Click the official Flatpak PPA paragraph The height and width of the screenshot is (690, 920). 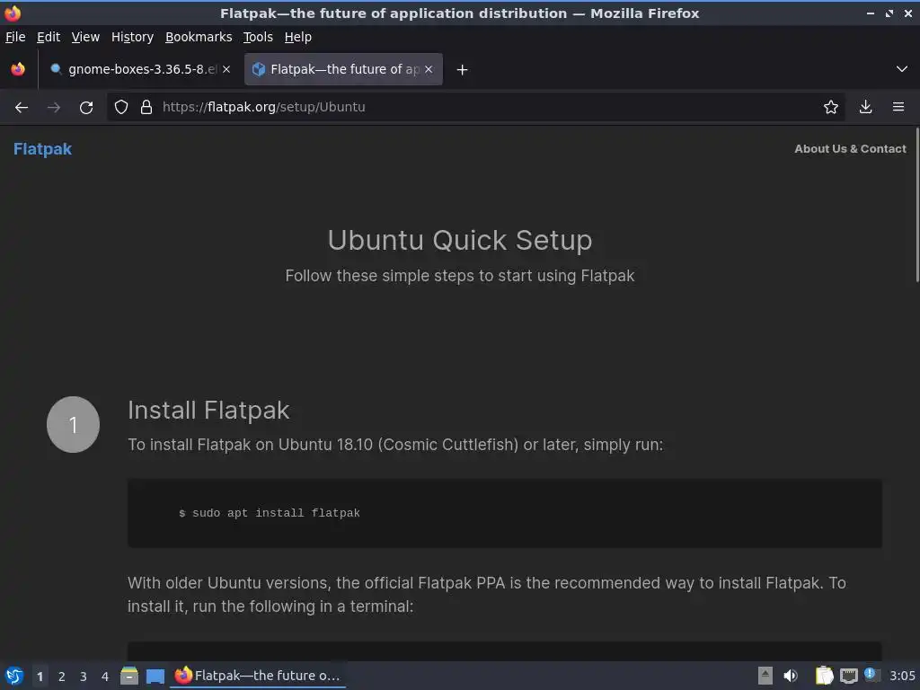[x=487, y=595]
